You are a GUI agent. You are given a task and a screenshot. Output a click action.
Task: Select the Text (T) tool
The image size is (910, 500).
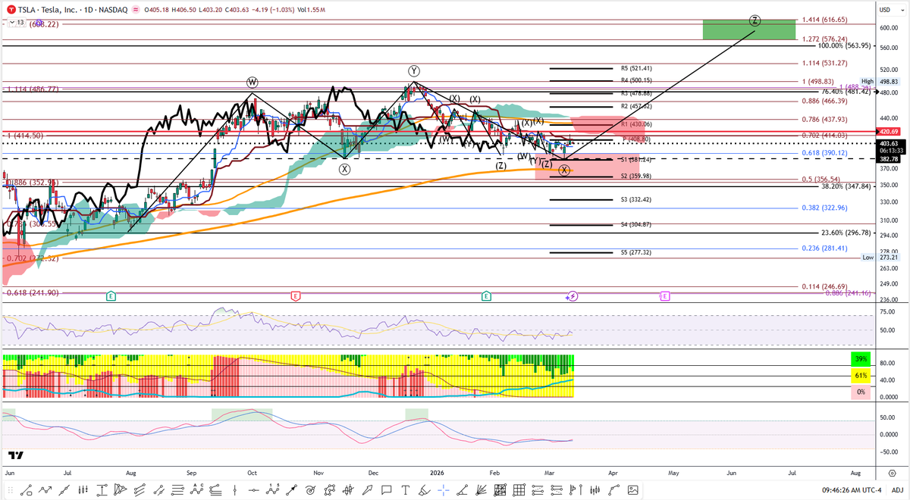tap(405, 490)
